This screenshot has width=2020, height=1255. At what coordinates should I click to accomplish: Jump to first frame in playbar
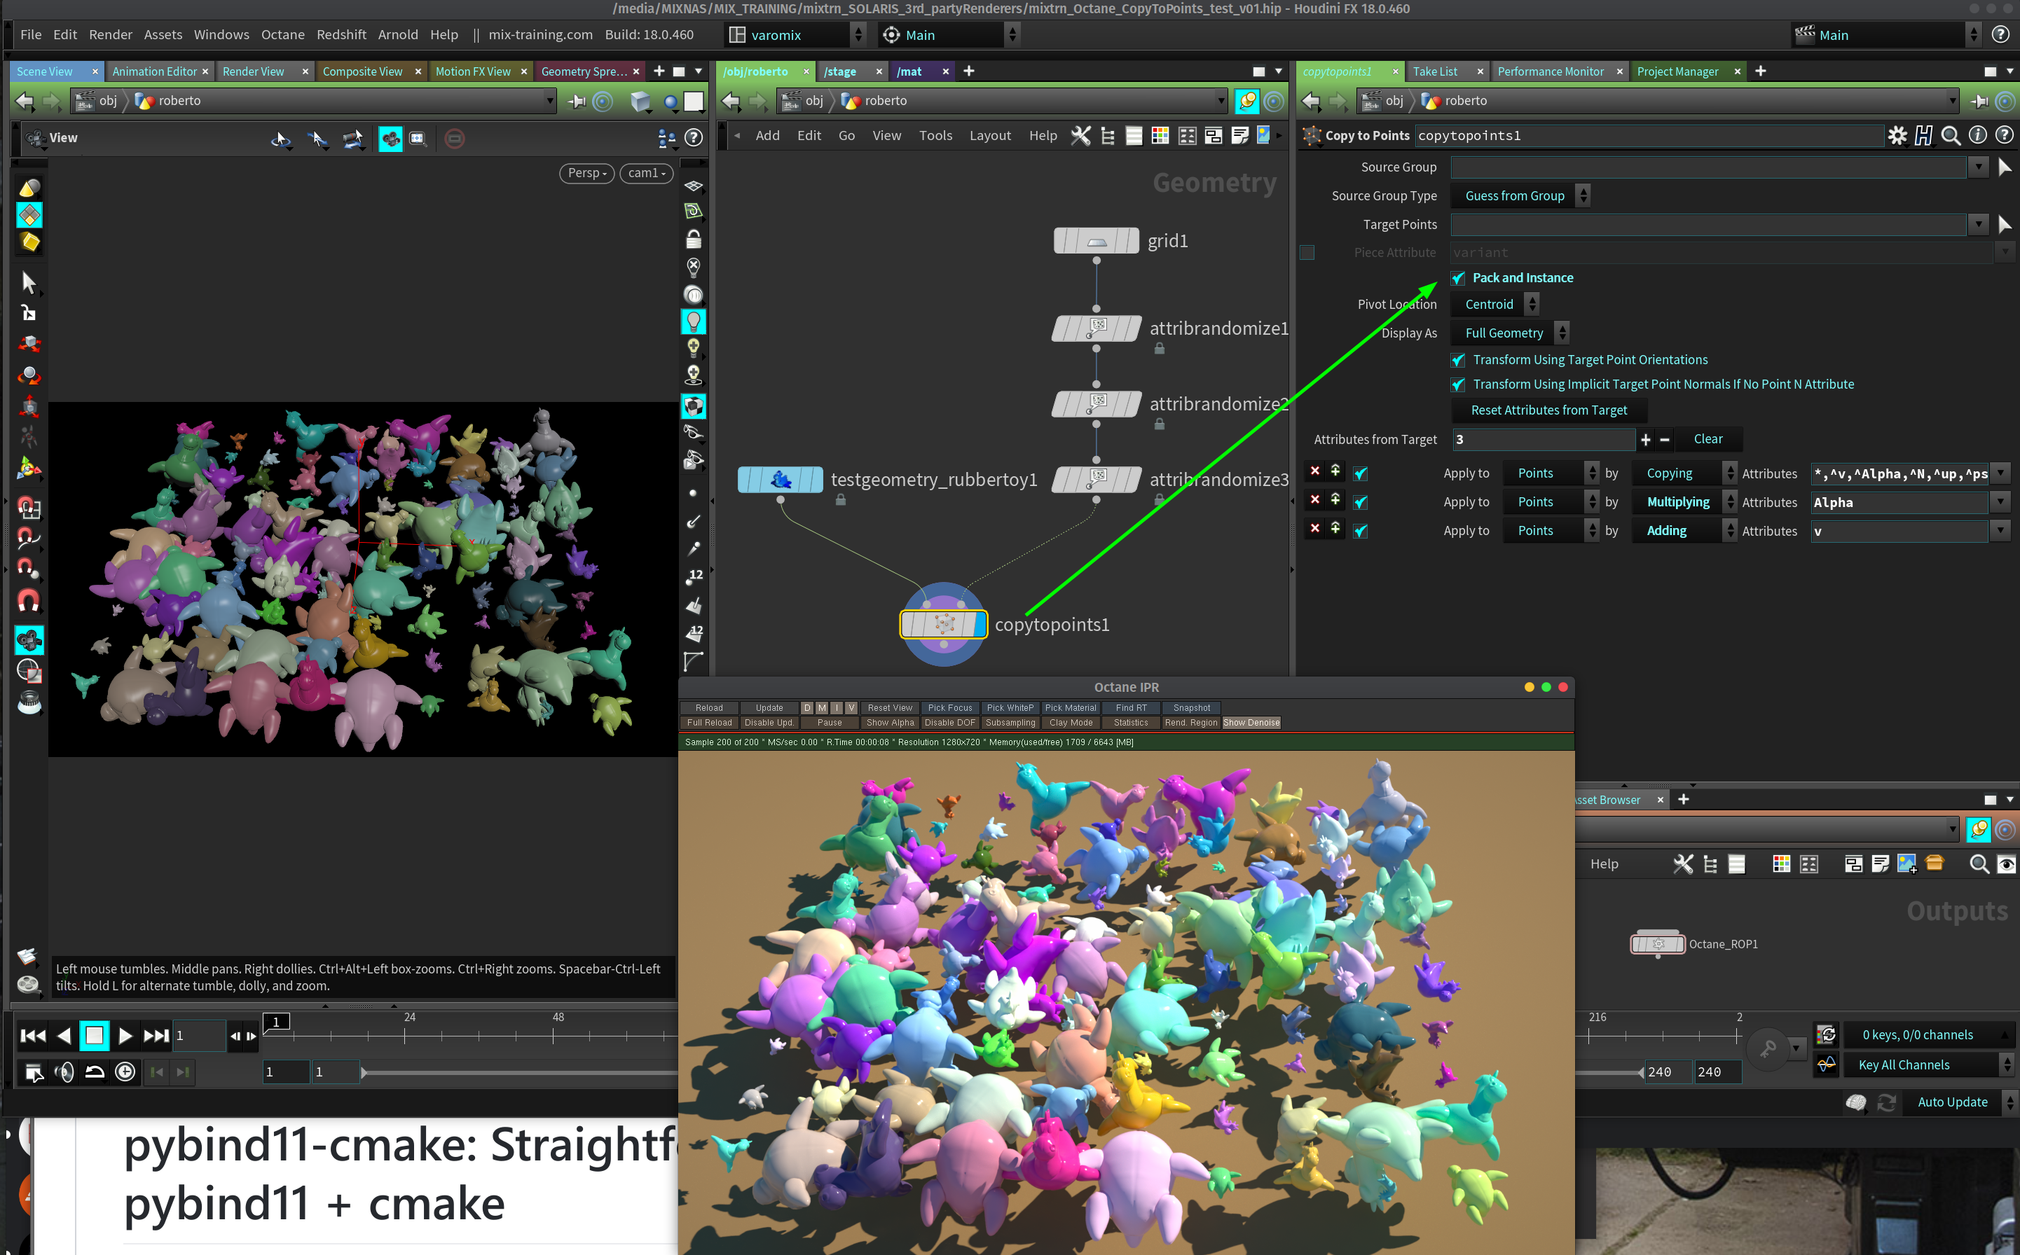(32, 1035)
